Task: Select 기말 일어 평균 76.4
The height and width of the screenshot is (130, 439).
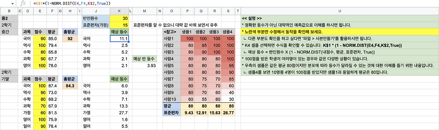Action: pyautogui.click(x=52, y=126)
